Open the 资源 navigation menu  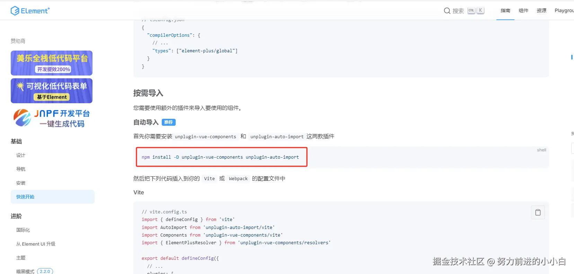(541, 11)
